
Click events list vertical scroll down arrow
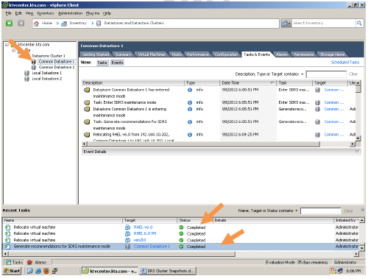358,138
